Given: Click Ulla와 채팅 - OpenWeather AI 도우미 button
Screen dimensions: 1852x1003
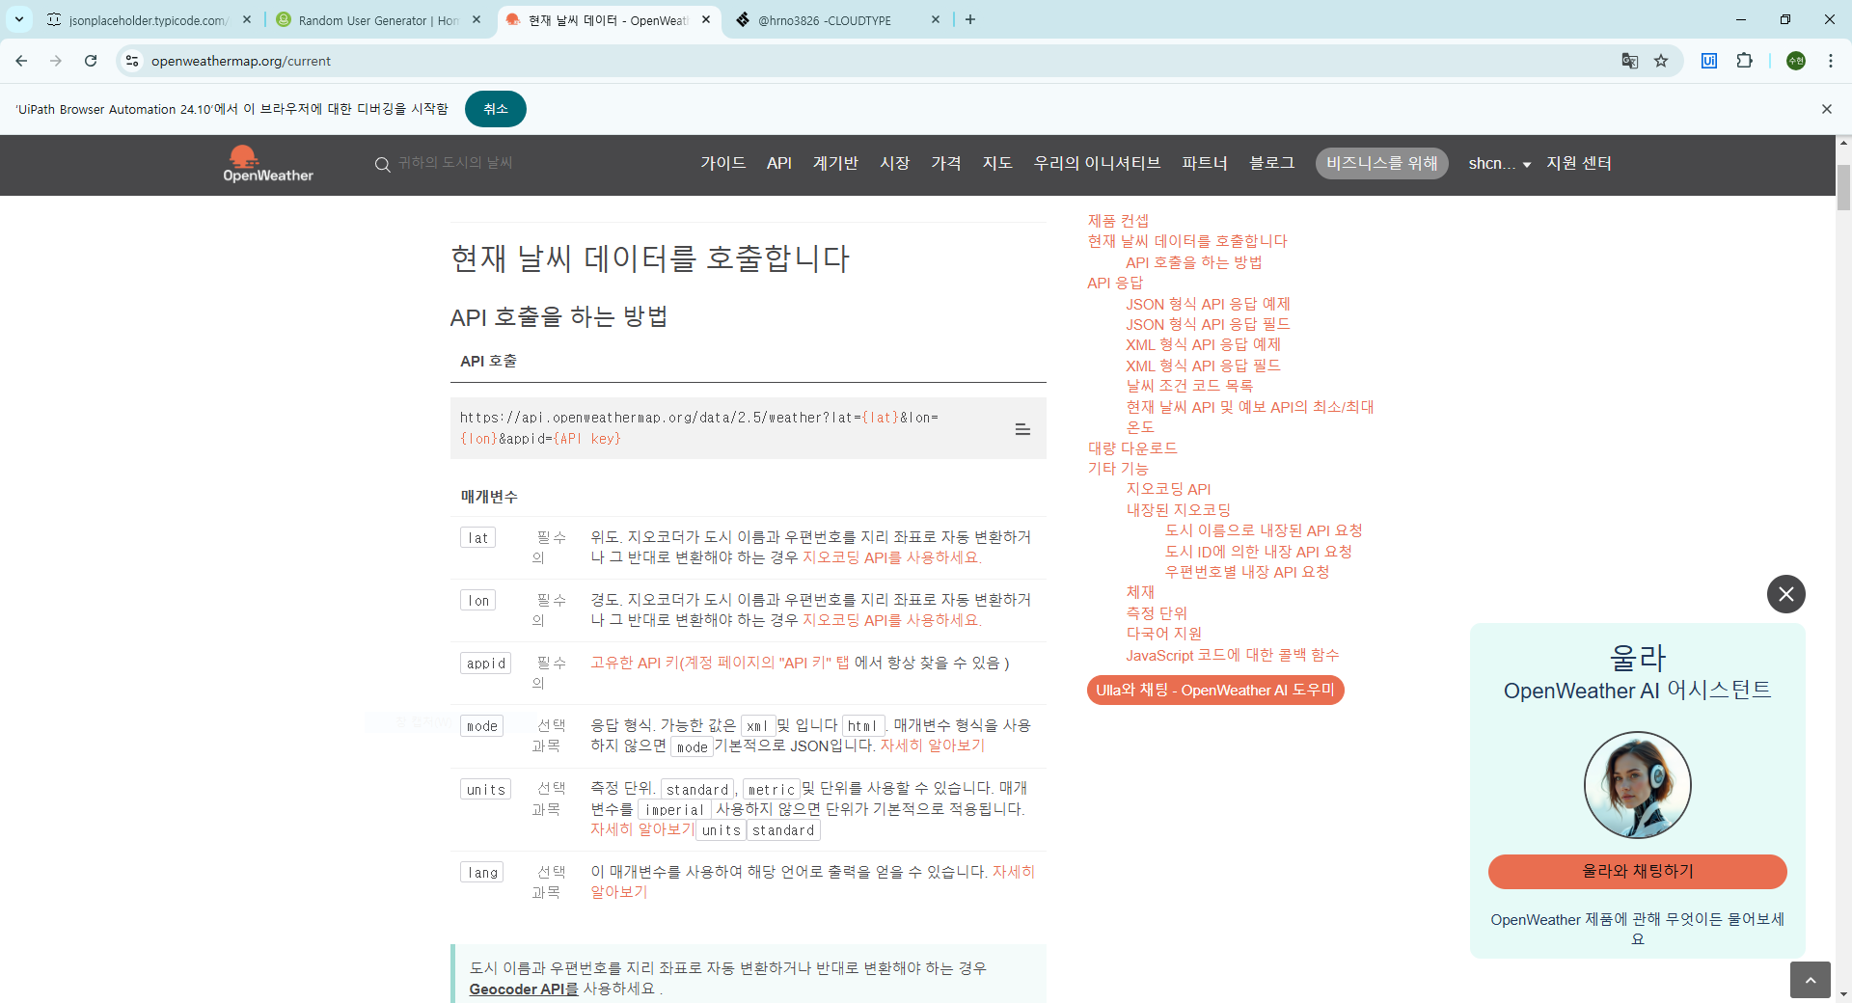Looking at the screenshot, I should [x=1215, y=690].
